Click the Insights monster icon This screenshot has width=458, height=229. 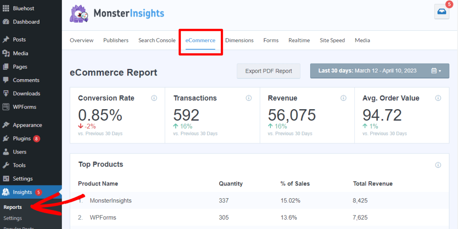pyautogui.click(x=6, y=192)
